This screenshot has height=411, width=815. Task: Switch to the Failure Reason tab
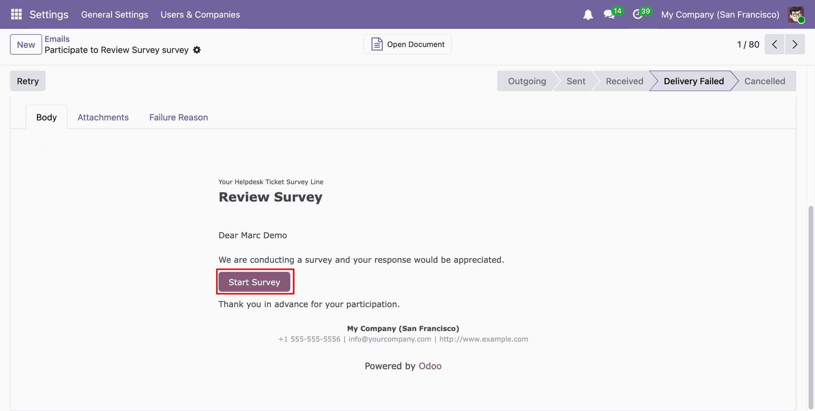coord(179,118)
